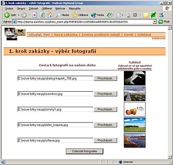
Task: Click the green ICQ toolbar icon
Action: coord(153,15)
